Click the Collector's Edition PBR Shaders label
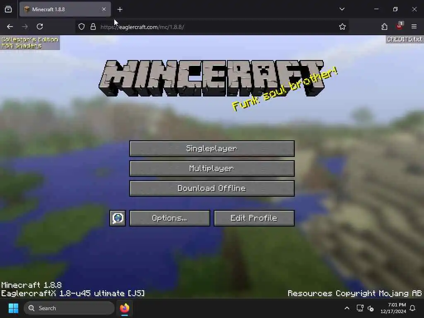Screen dimensions: 424x318 tap(30, 43)
